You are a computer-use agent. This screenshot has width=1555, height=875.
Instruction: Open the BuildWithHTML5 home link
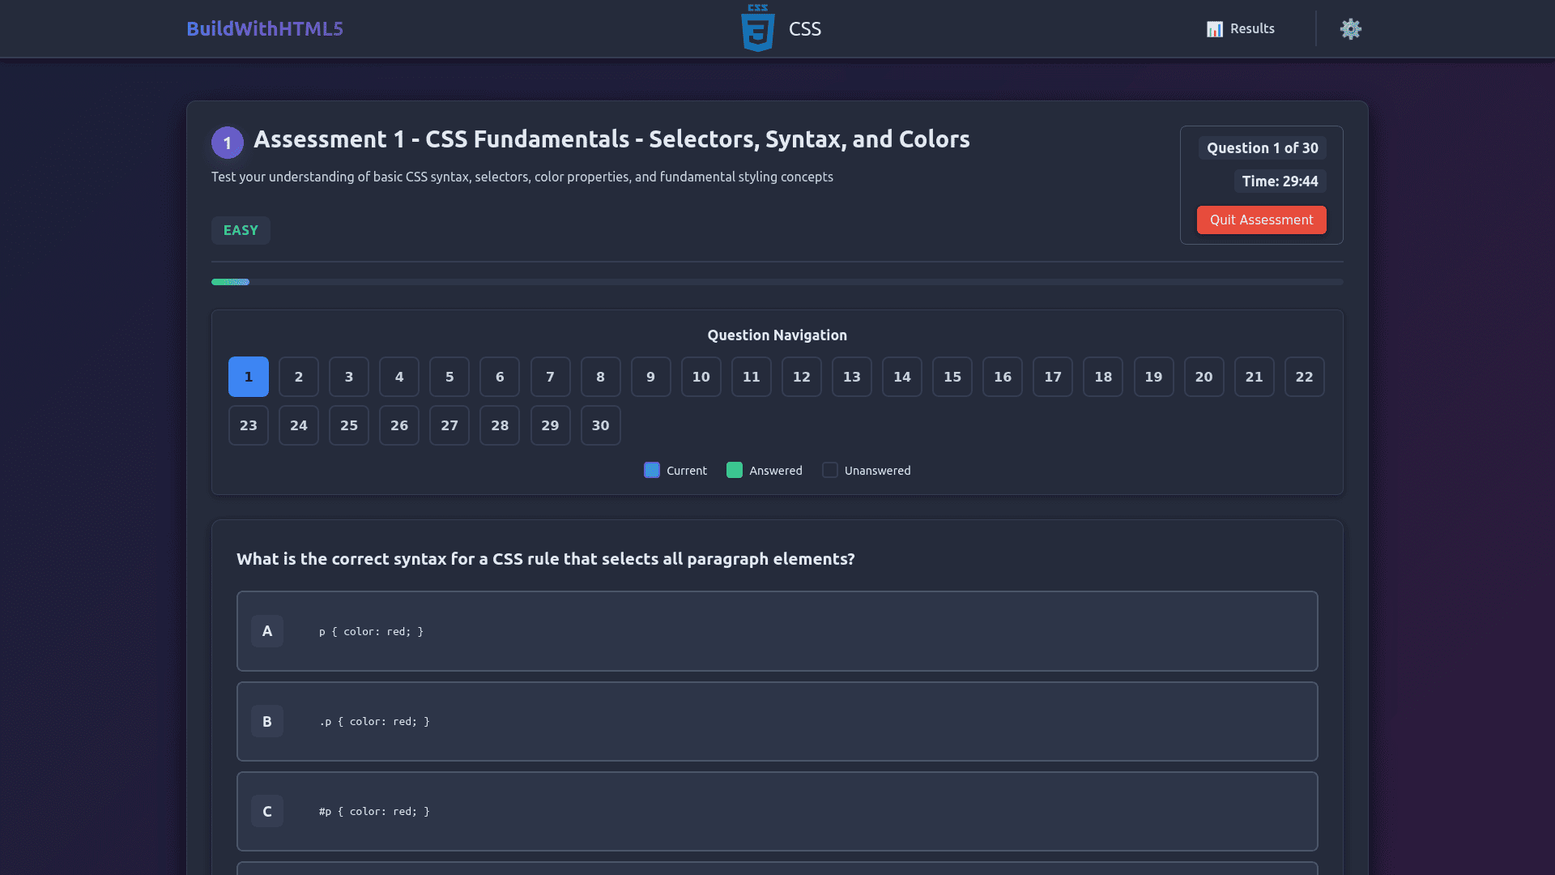pyautogui.click(x=265, y=29)
